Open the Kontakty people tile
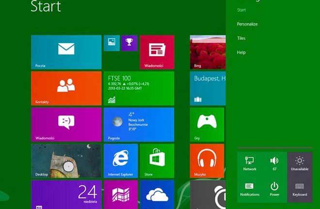The width and height of the screenshot is (320, 209). pos(66,89)
